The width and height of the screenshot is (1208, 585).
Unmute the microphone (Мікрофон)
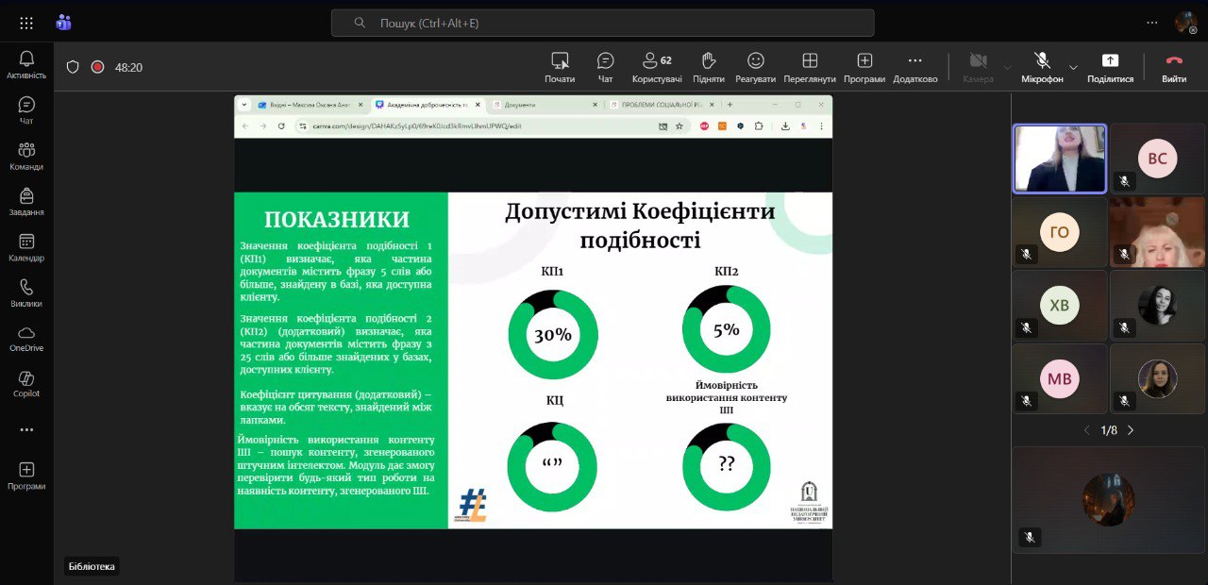1042,67
